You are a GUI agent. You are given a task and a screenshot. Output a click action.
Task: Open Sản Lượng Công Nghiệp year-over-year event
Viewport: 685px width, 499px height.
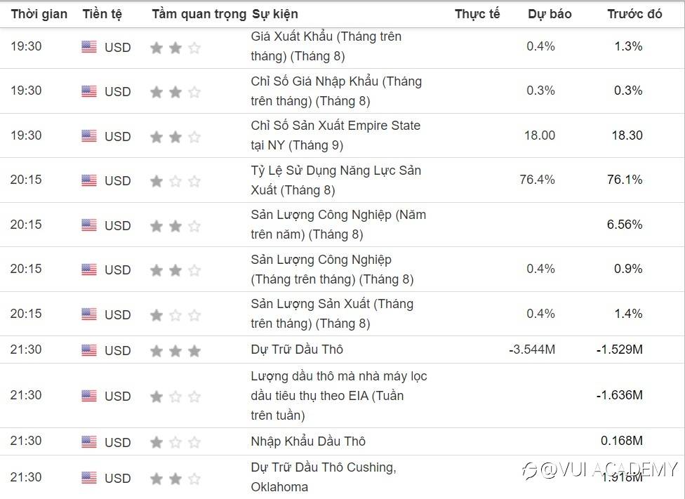click(338, 225)
